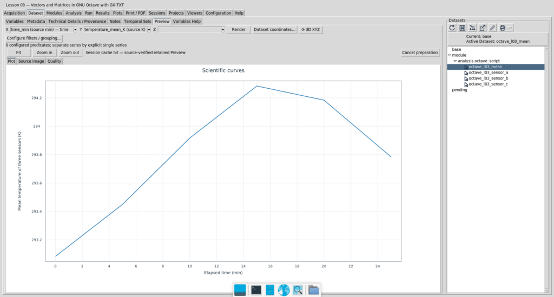Open the Sessions tab
The image size is (554, 297).
(x=157, y=13)
